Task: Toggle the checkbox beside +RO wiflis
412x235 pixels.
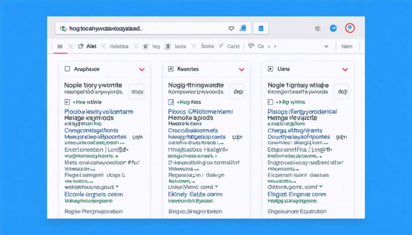Action: pos(270,102)
